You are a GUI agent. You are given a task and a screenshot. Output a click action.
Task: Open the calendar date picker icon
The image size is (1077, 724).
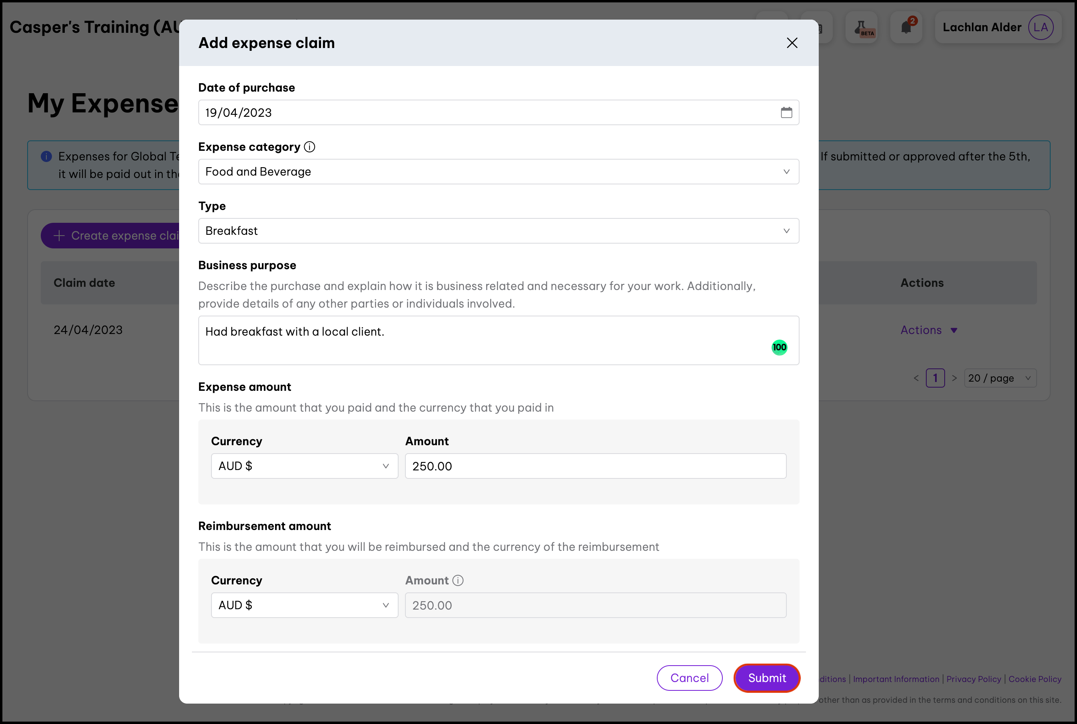[x=786, y=112]
